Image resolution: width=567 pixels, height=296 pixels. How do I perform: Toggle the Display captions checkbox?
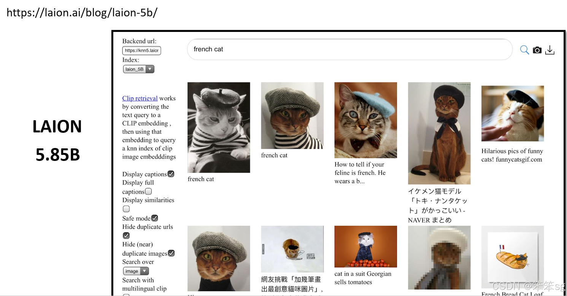point(171,174)
